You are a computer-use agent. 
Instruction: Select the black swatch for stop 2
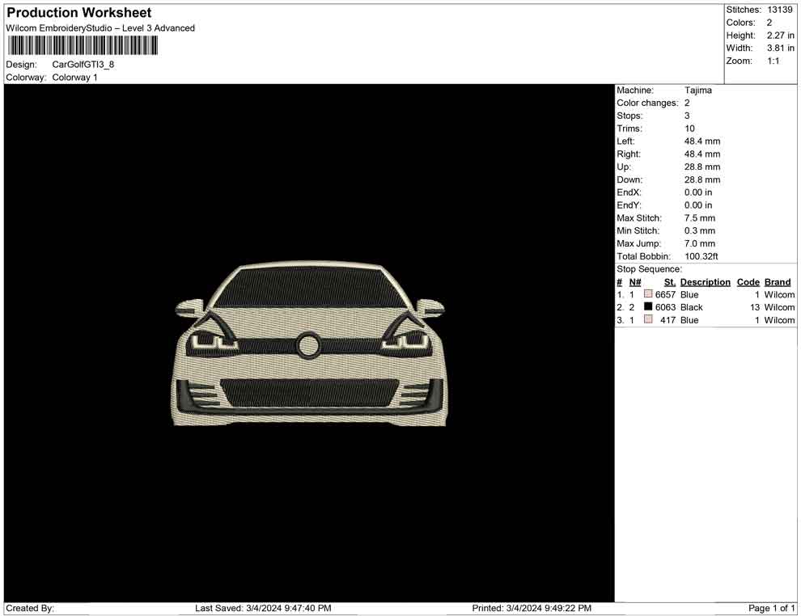click(648, 307)
